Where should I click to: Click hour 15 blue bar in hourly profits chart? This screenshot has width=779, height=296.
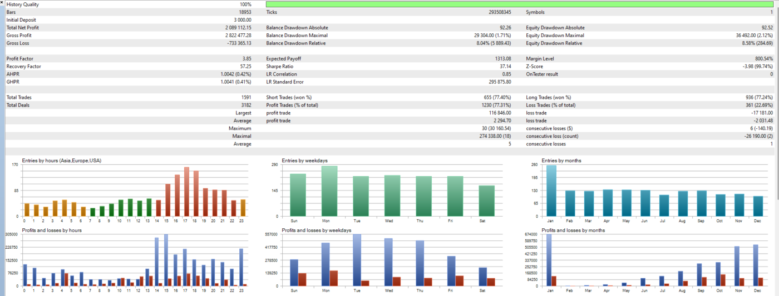(x=166, y=260)
